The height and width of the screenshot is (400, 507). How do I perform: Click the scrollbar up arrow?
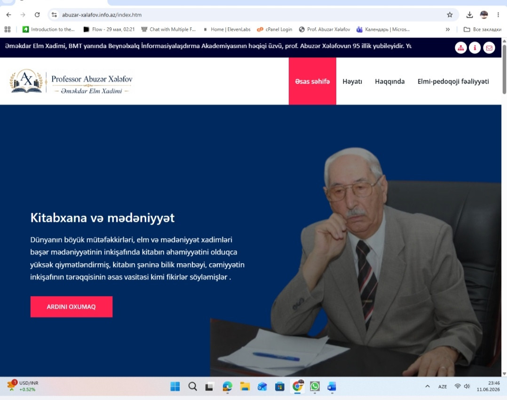[504, 41]
